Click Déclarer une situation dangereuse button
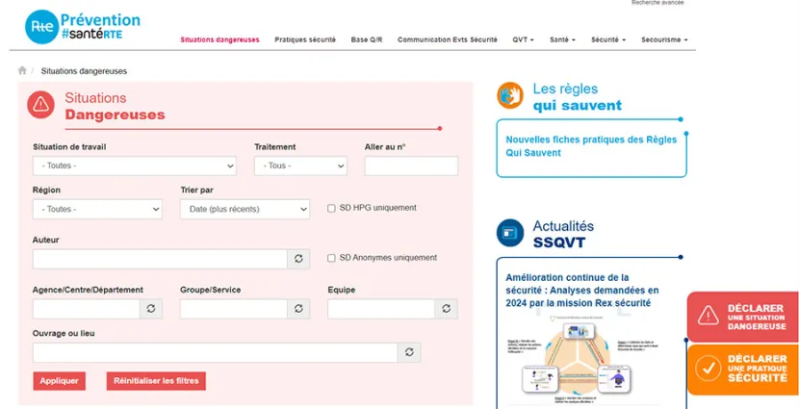The image size is (799, 409). click(x=743, y=317)
